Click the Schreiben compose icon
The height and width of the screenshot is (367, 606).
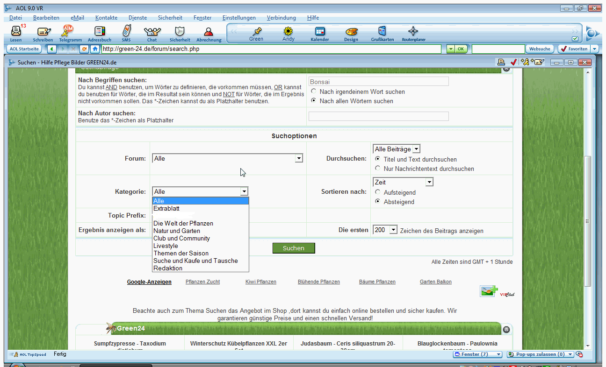click(43, 32)
